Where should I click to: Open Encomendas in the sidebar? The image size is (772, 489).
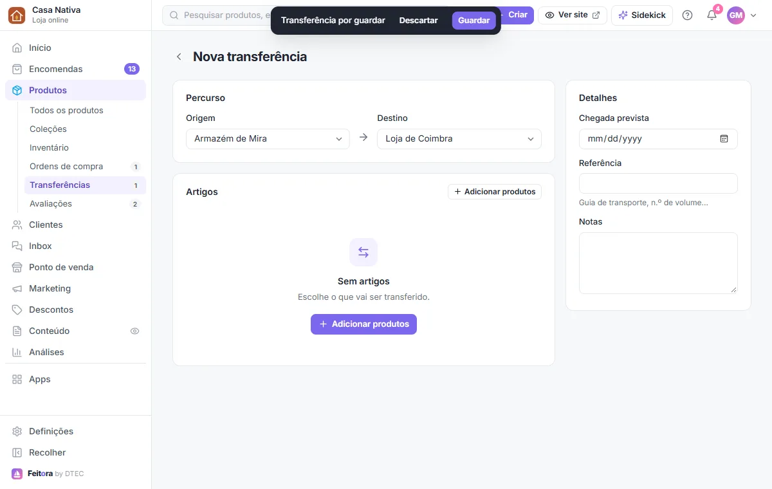(x=75, y=69)
